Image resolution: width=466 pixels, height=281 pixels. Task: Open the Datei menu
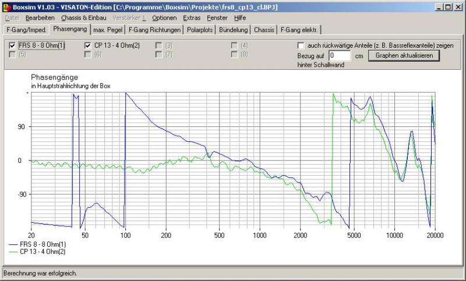point(12,18)
